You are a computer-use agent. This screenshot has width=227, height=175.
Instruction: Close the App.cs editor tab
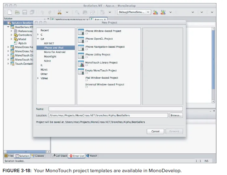coord(105,20)
